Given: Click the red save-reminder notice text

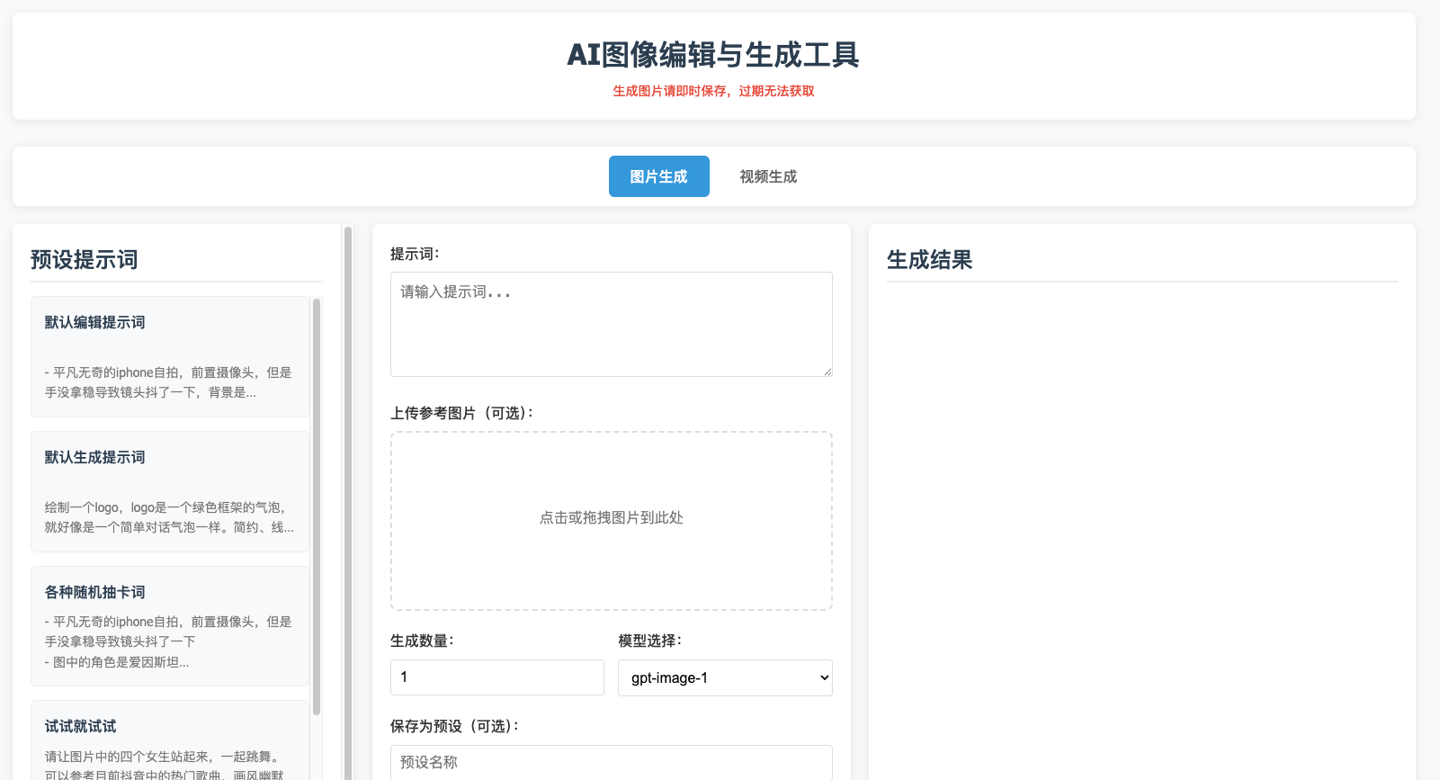Looking at the screenshot, I should 713,91.
